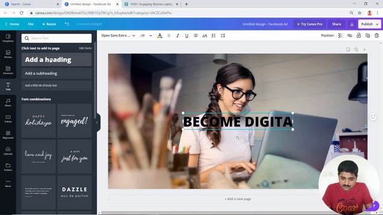
Task: Collapse the side panel
Action: (x=97, y=122)
